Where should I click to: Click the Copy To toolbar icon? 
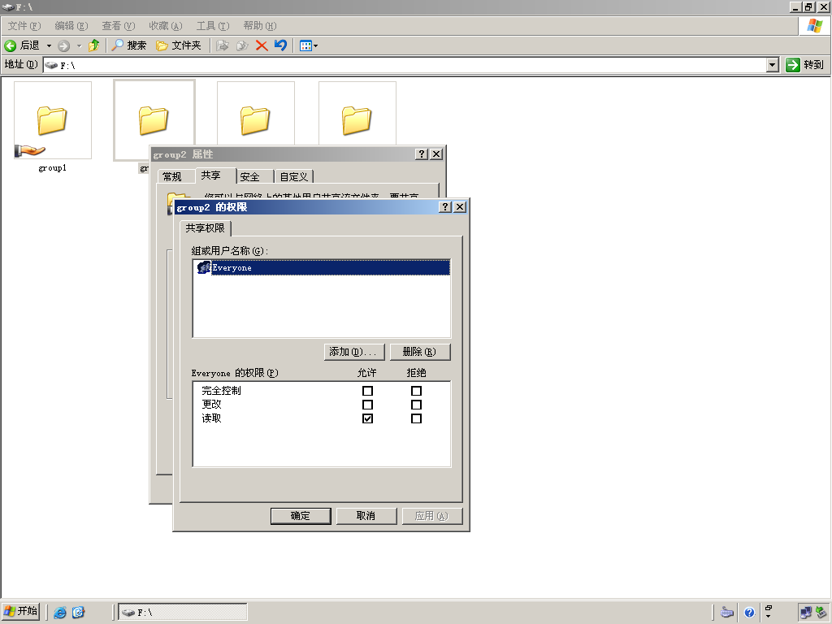pos(242,45)
